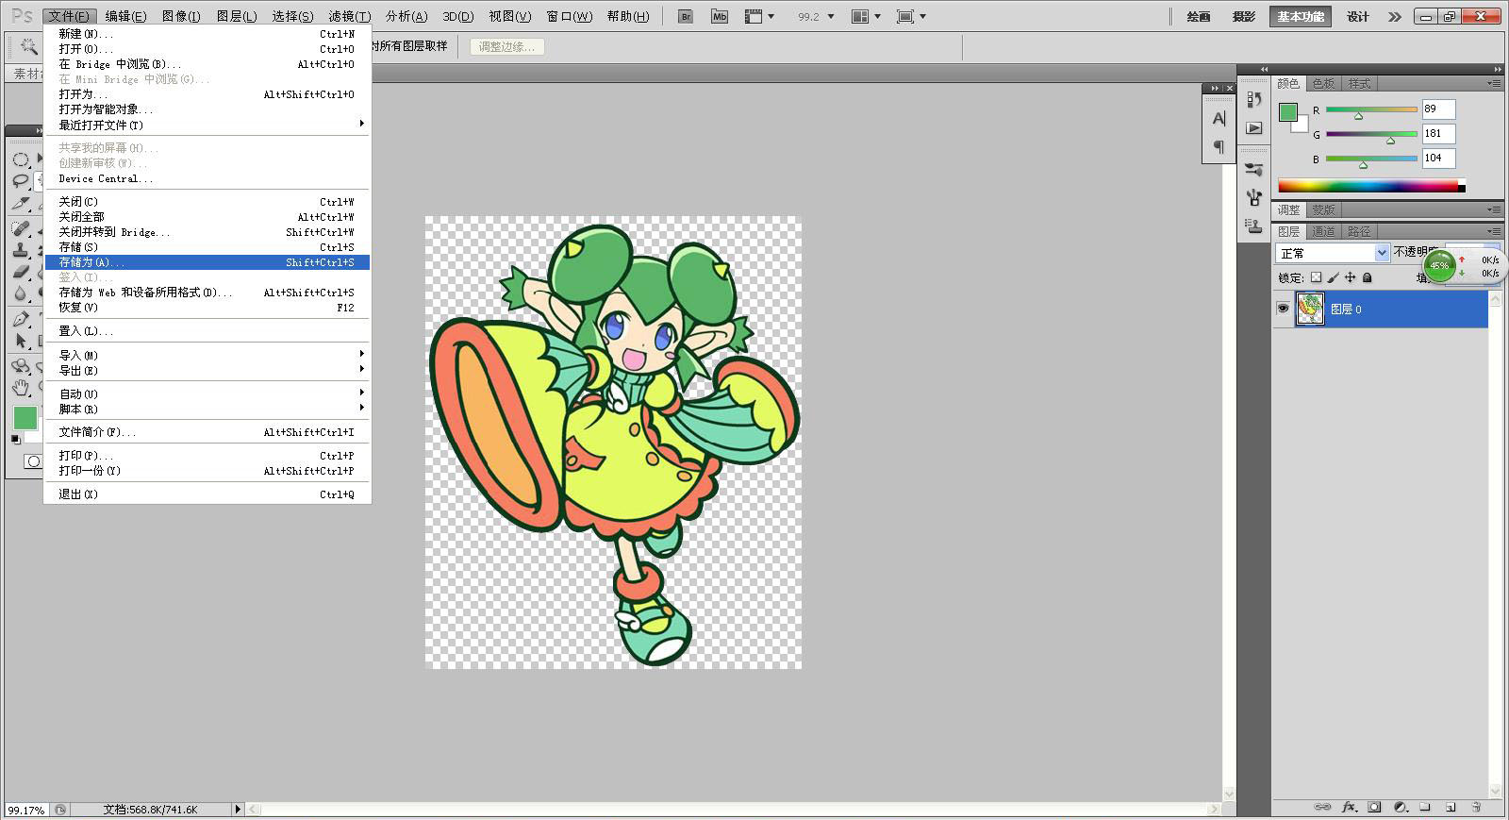Image resolution: width=1509 pixels, height=820 pixels.
Task: Switch to the 设计 workspace
Action: point(1358,16)
